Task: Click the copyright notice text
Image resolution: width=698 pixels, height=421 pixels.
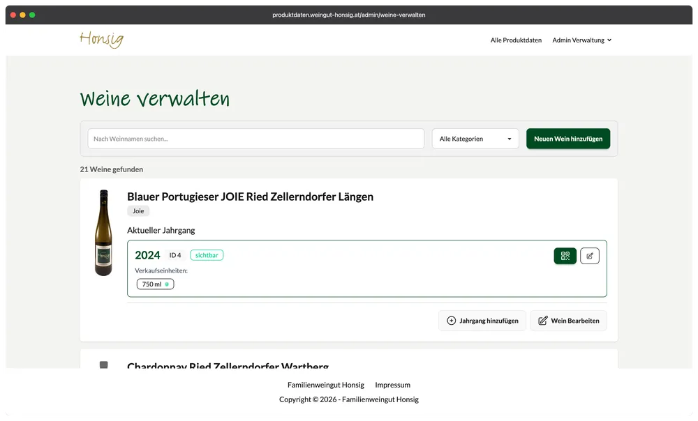Action: point(349,399)
